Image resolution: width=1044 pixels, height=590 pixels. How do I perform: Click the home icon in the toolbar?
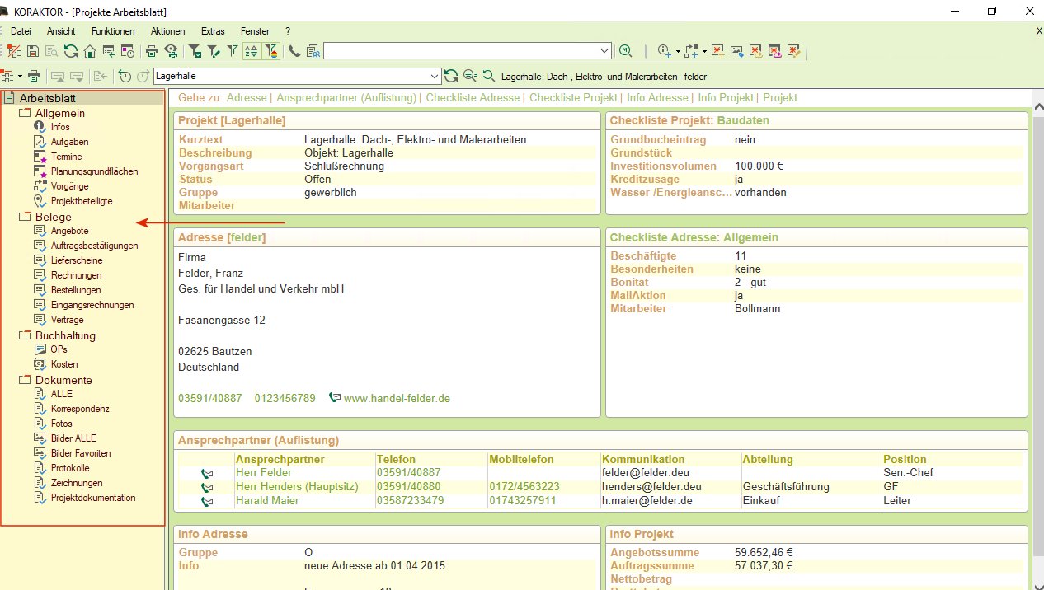click(89, 51)
